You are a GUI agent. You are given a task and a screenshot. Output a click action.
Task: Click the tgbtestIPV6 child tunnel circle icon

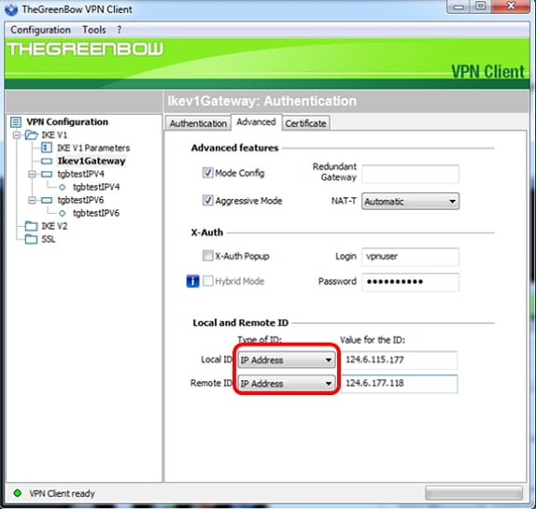click(x=62, y=213)
